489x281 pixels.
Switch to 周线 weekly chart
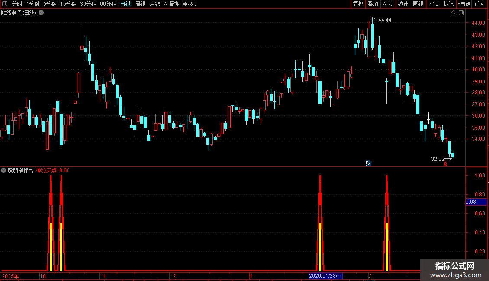(140, 4)
